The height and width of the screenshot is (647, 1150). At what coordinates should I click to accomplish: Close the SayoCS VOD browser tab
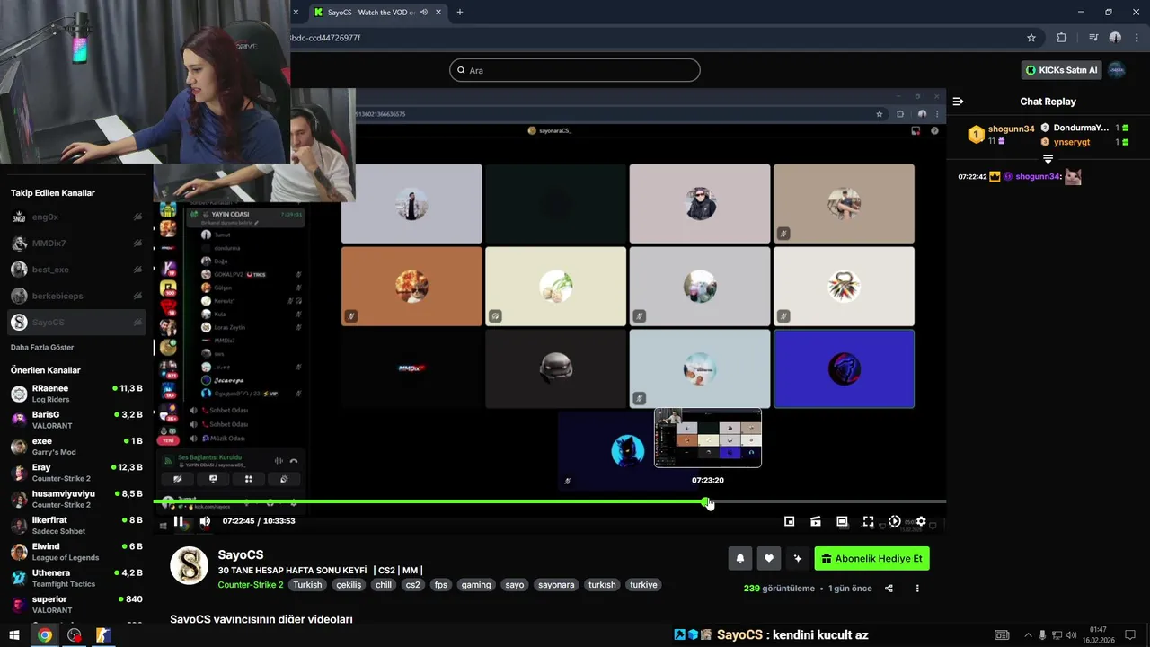click(x=440, y=13)
